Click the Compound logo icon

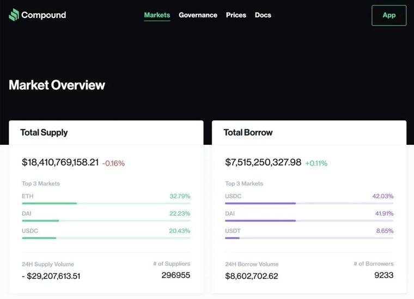coord(14,15)
